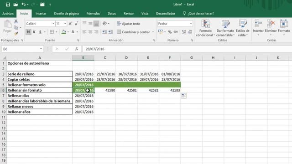
Task: Open Formato condicional menu
Action: click(205, 28)
